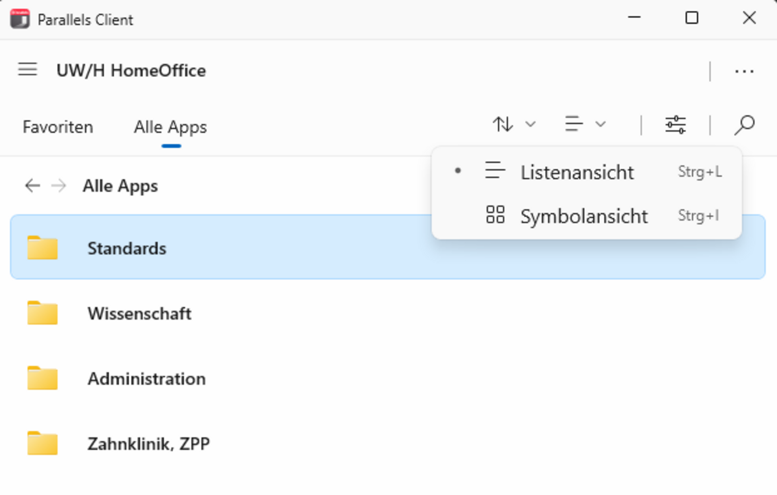Click the UW/H HomeOffice connection title
777x495 pixels.
pyautogui.click(x=131, y=70)
